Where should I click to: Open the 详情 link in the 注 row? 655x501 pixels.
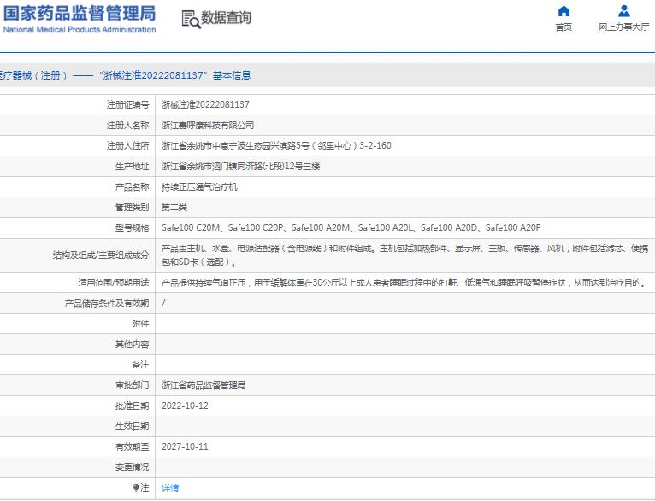coord(170,487)
